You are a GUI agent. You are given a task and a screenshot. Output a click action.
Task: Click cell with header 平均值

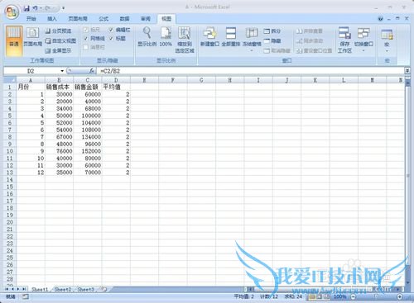pyautogui.click(x=116, y=88)
